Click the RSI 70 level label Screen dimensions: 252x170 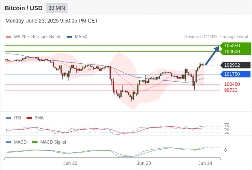pyautogui.click(x=227, y=125)
